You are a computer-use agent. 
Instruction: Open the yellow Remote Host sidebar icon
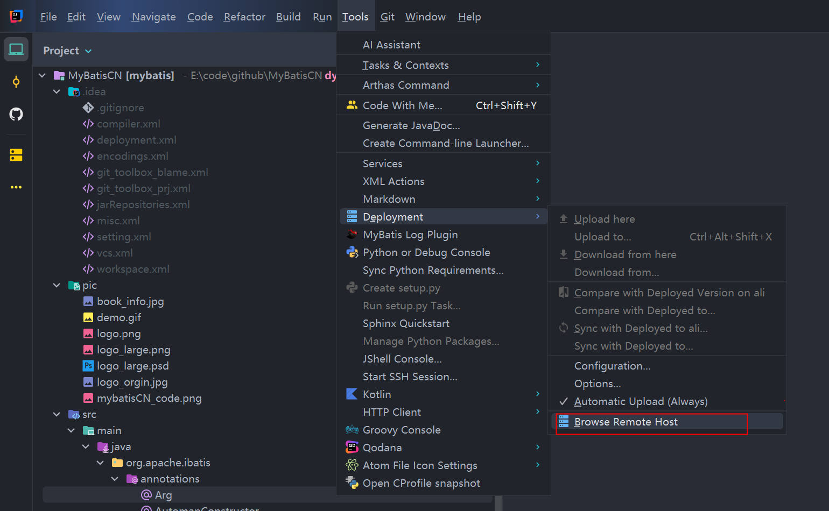pos(16,155)
